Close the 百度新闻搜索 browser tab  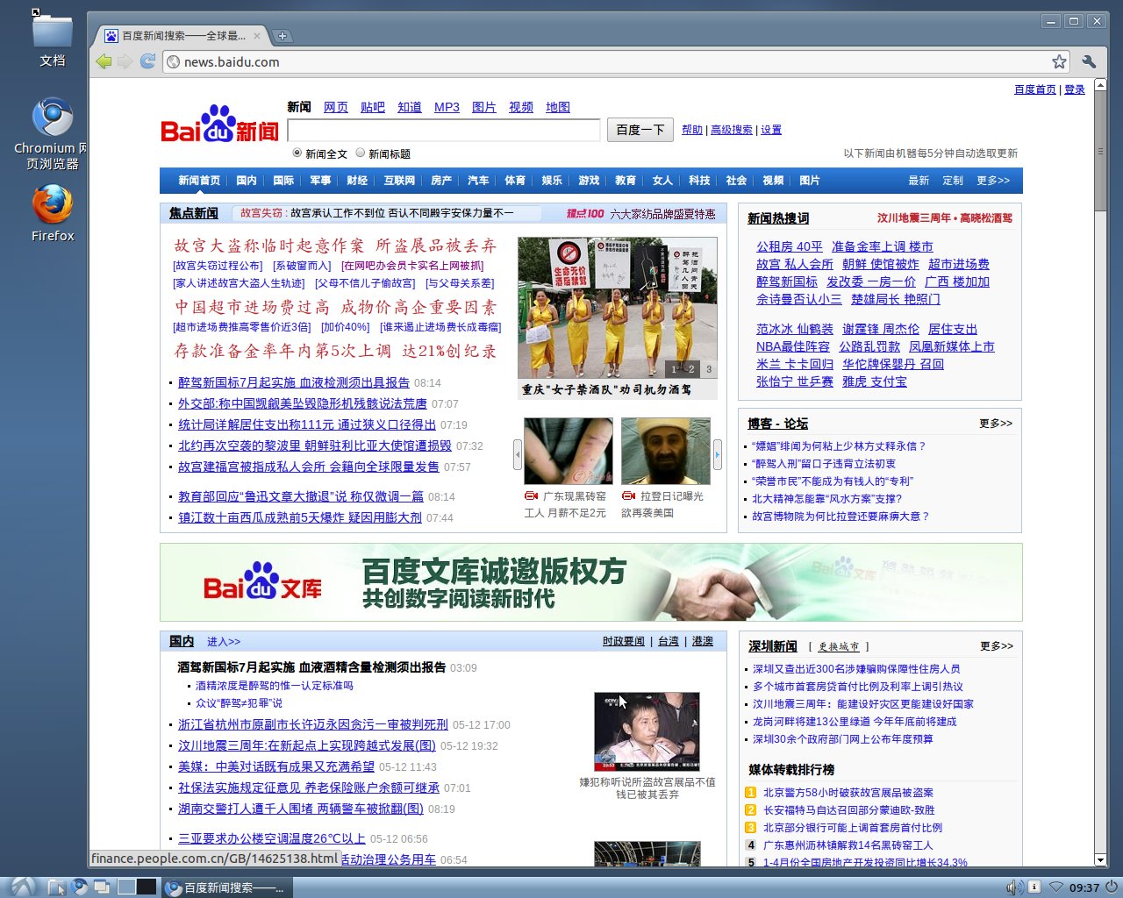[257, 36]
